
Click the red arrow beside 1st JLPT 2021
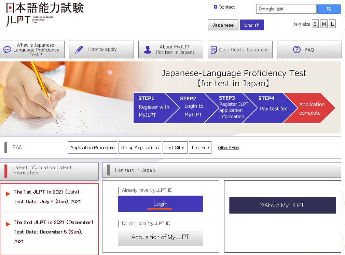pos(8,194)
